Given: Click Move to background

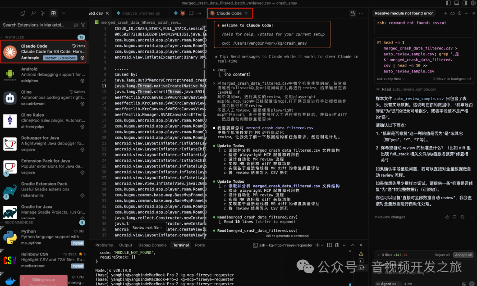Looking at the screenshot, I should tap(451, 79).
